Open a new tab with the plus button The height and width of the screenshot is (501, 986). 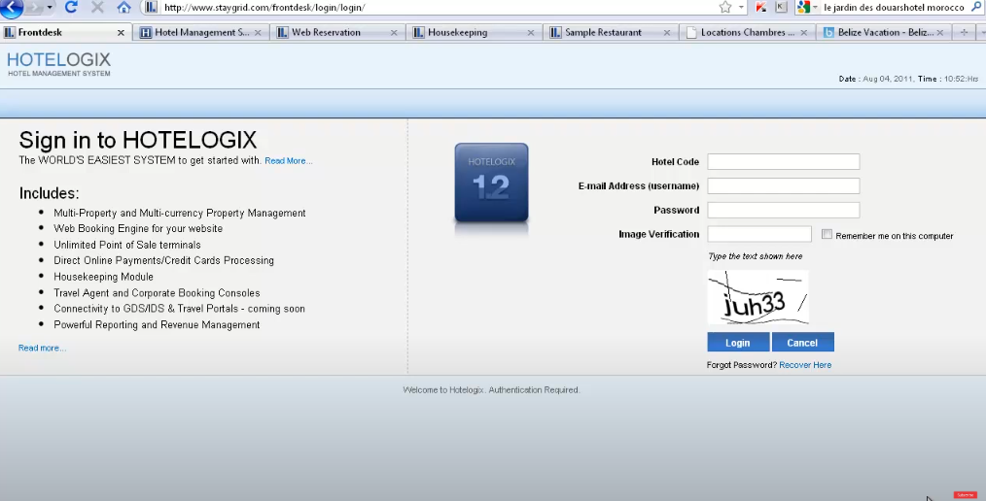click(964, 32)
